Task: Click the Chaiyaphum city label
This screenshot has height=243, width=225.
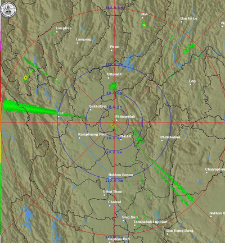Action: [x=215, y=169]
